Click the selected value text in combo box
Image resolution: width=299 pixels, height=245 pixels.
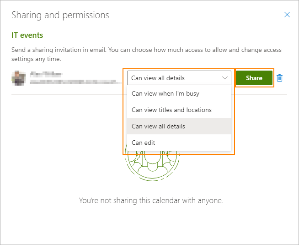[158, 78]
